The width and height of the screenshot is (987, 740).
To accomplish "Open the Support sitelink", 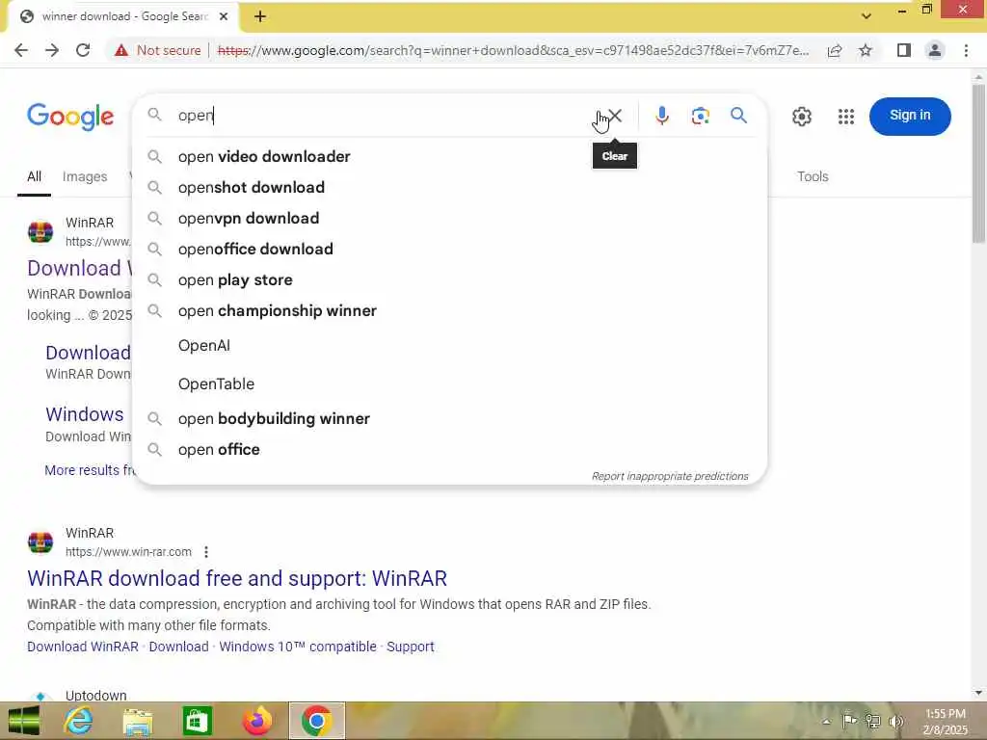I will click(411, 647).
